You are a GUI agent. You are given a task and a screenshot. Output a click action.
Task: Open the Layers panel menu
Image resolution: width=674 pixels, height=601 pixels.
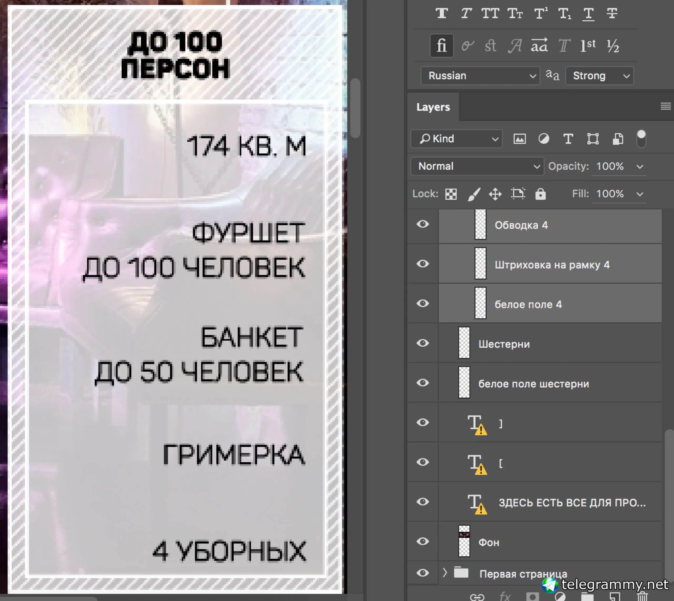[665, 106]
